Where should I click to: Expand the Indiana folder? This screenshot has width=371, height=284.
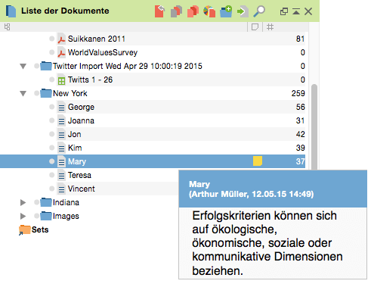coord(23,202)
